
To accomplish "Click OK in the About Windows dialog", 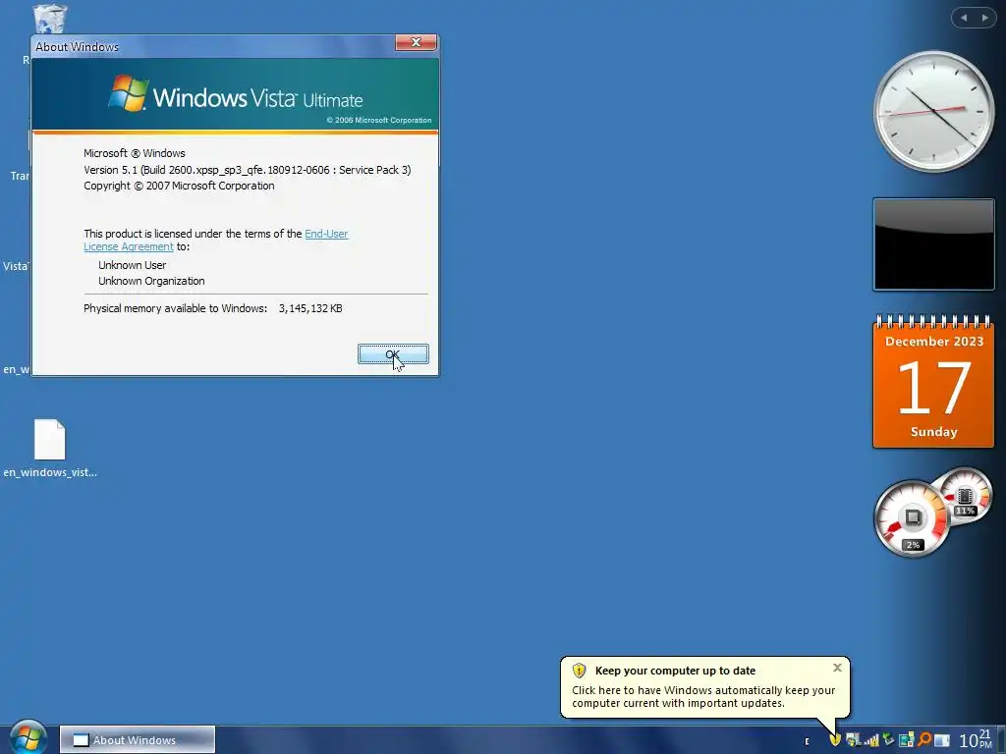I will coord(393,353).
